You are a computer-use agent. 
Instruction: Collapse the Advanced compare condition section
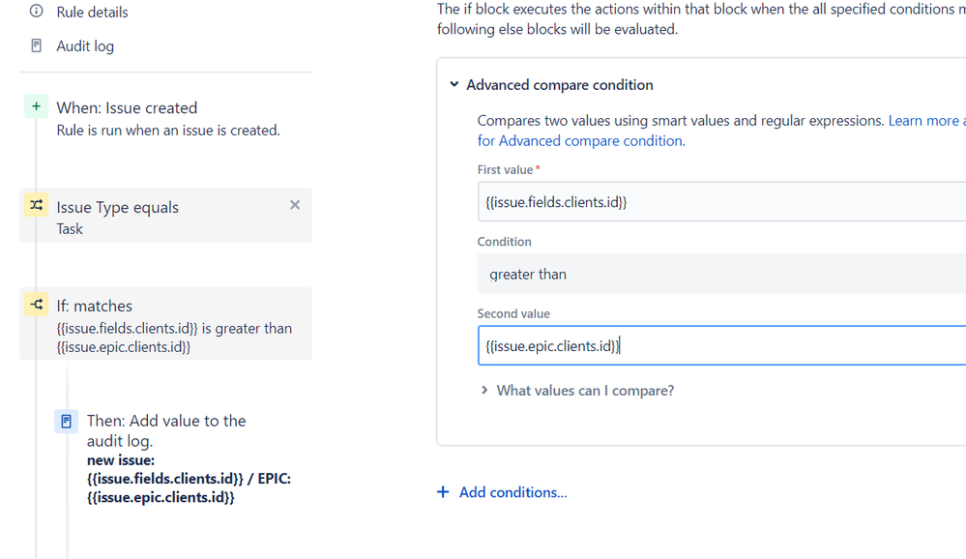pyautogui.click(x=454, y=85)
